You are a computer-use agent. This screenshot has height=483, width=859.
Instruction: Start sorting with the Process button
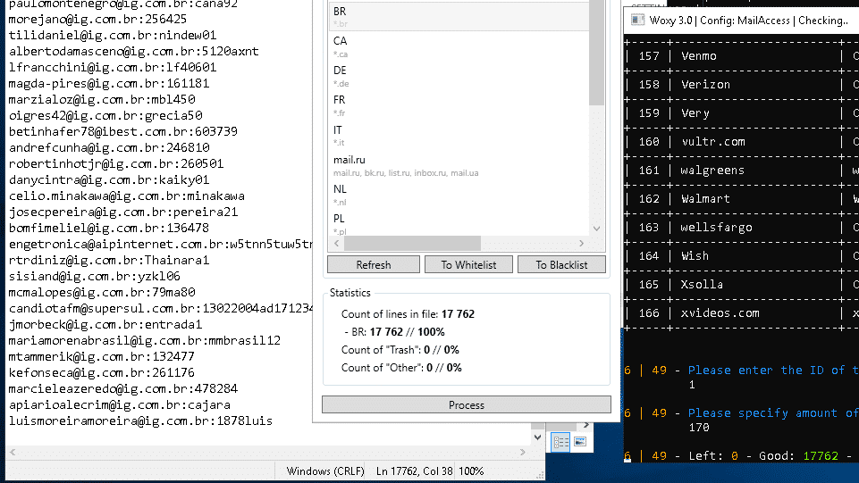[466, 404]
